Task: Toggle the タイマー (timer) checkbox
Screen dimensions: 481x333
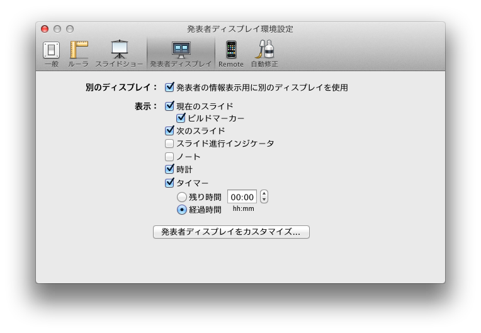Action: click(x=169, y=183)
